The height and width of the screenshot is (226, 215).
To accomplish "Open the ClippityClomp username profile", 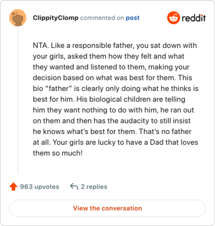I will point(55,18).
